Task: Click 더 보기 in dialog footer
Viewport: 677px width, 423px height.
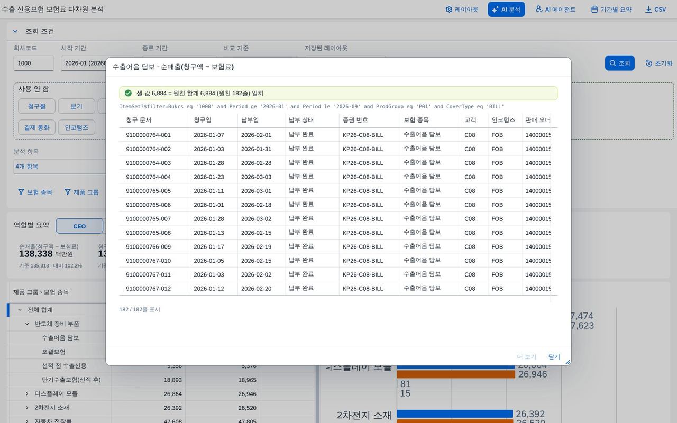Action: [526, 357]
